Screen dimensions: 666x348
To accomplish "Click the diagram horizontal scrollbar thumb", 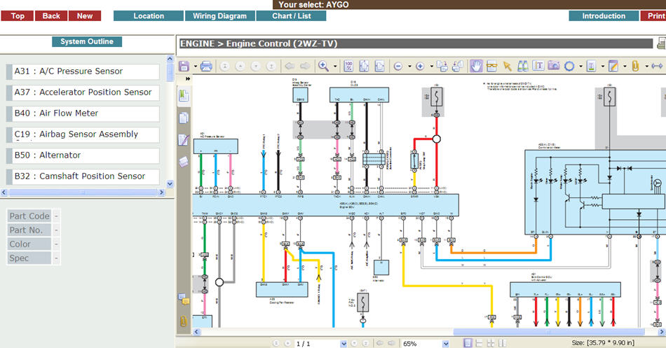I will click(x=549, y=332).
